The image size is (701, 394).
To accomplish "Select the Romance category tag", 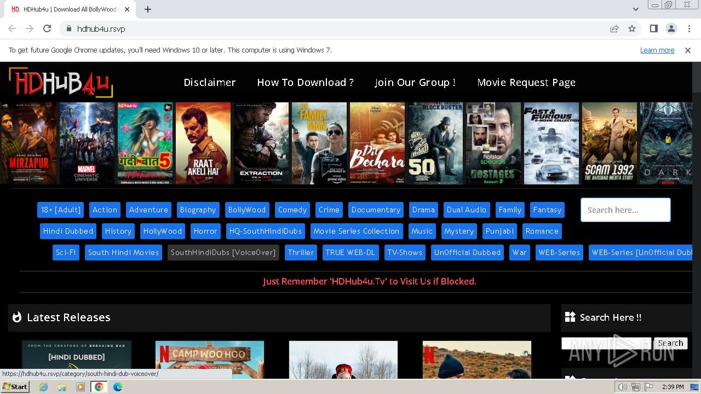I will (542, 231).
